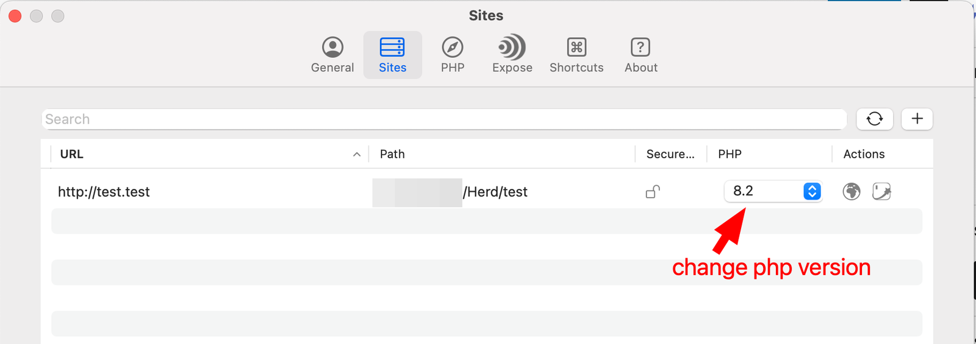
Task: Switch to the PHP tab in toolbar
Action: tap(452, 55)
